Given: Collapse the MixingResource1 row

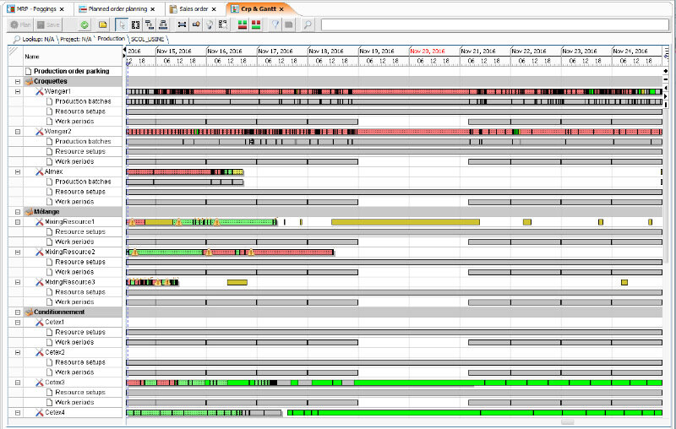Looking at the screenshot, I should click(17, 222).
